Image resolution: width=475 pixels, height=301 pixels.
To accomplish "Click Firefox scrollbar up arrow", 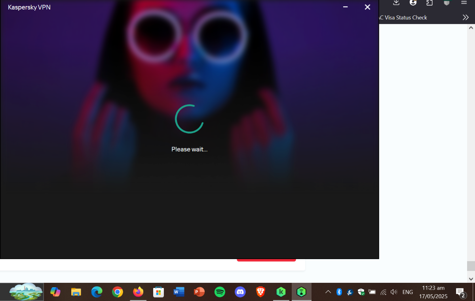I will click(x=471, y=28).
